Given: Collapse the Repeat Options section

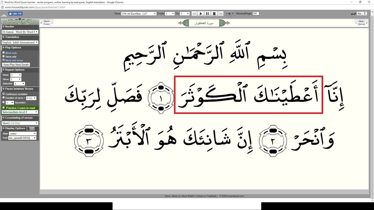Looking at the screenshot, I should (x=3, y=70).
